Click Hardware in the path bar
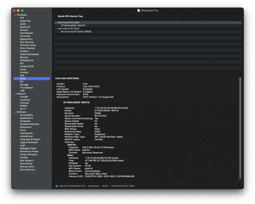This screenshot has width=255, height=204. pyautogui.click(x=94, y=186)
